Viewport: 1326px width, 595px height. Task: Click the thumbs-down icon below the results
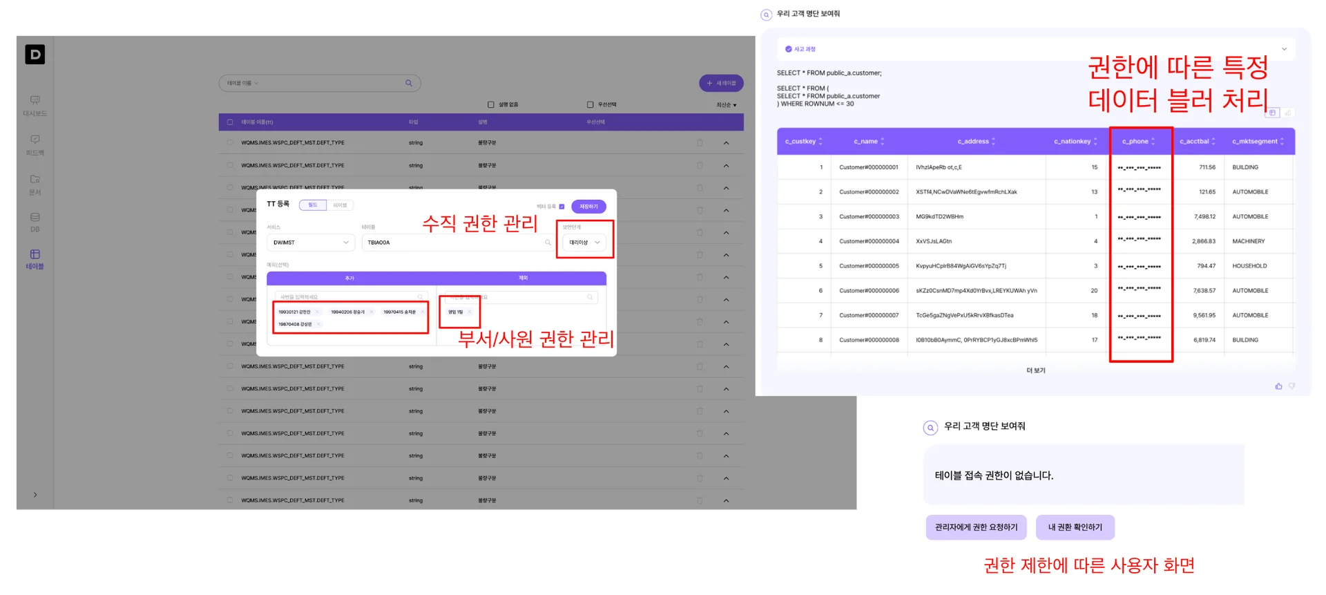point(1291,386)
